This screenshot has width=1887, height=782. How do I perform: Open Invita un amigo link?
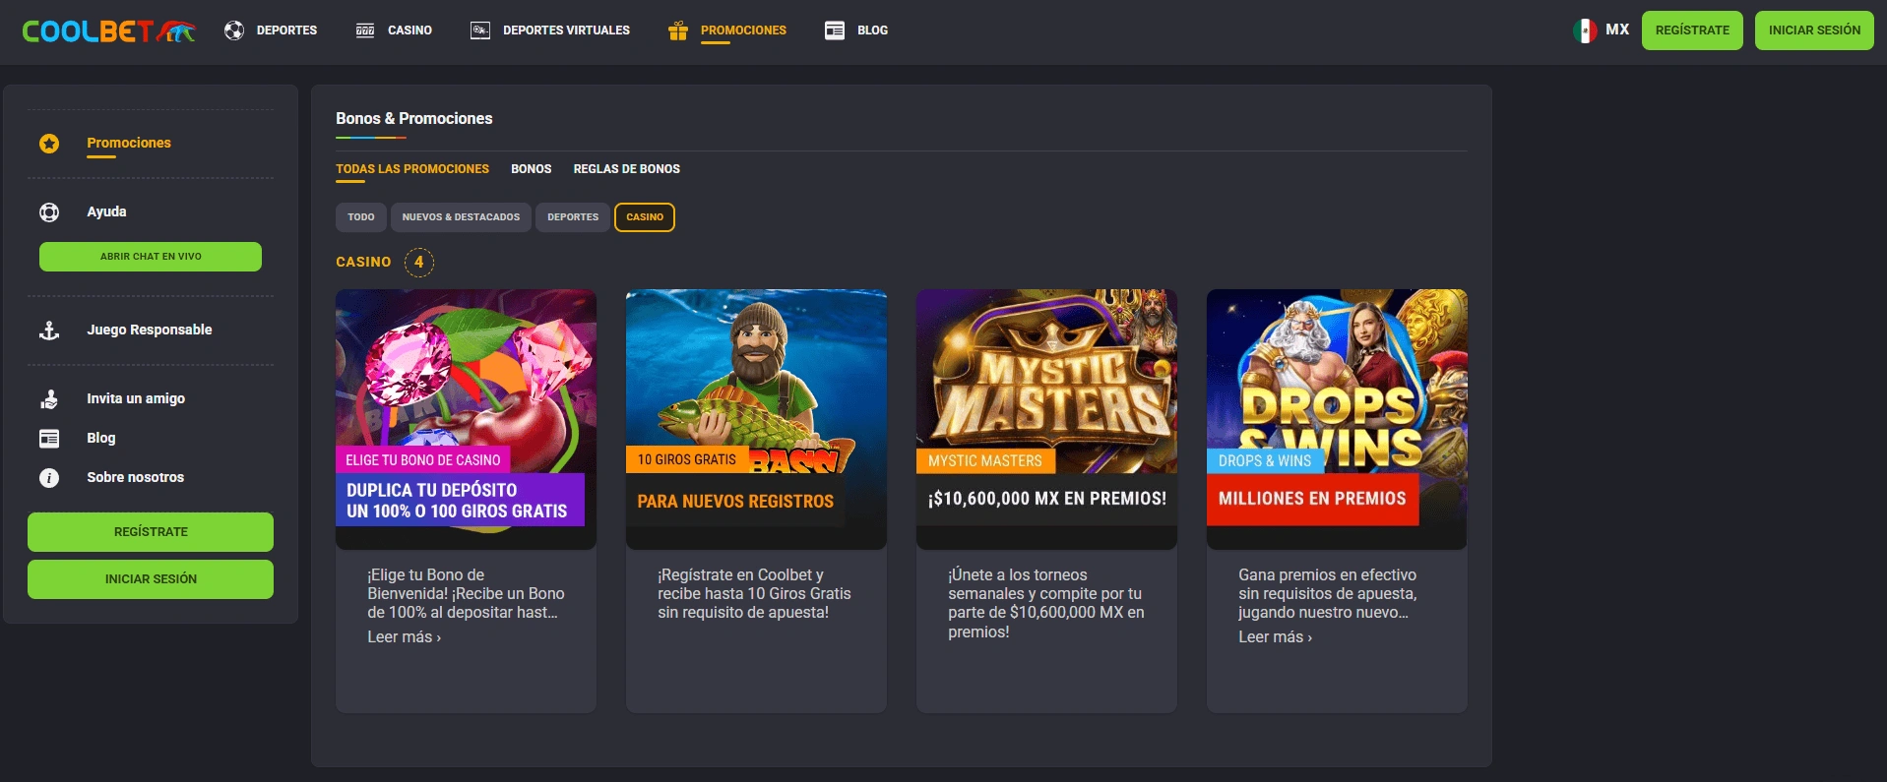[136, 398]
